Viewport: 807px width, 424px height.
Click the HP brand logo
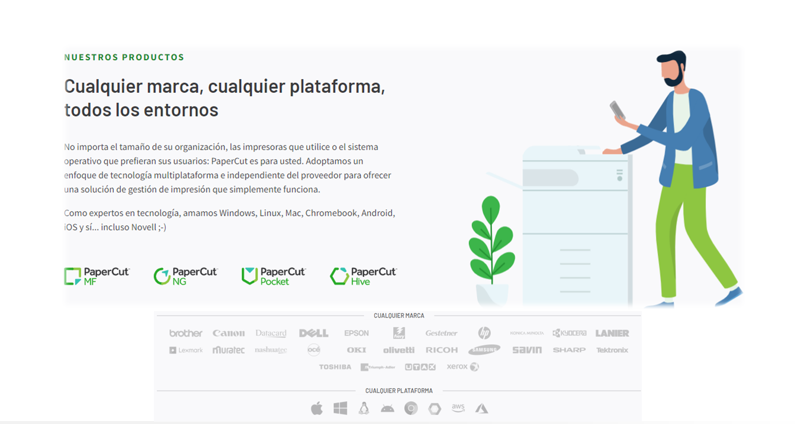[x=484, y=333]
